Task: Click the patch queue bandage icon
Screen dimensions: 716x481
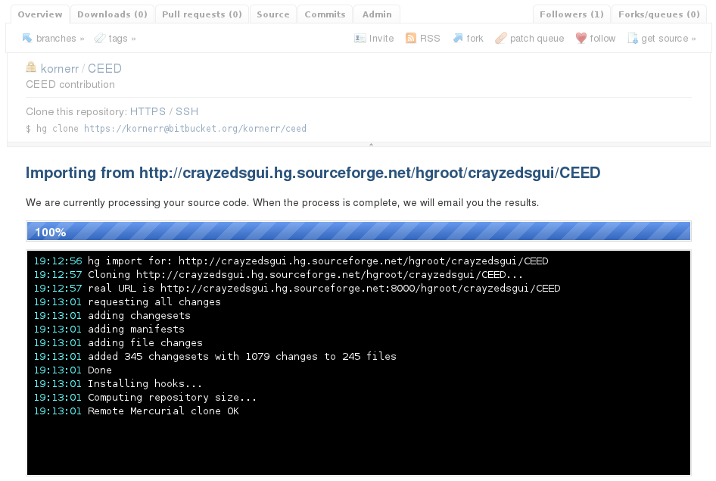Action: [501, 39]
